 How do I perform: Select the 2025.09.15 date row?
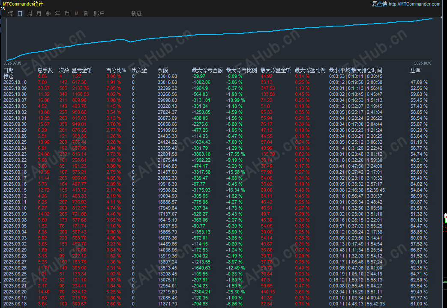point(217,190)
